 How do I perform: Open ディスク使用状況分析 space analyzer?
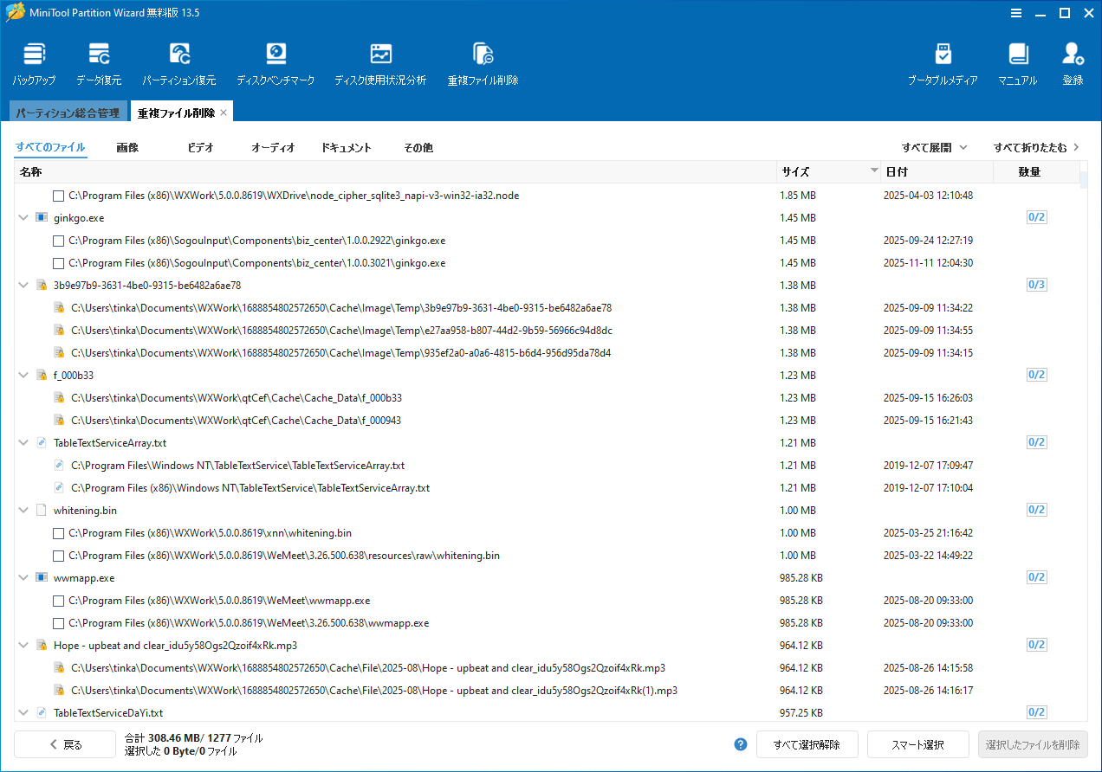[380, 64]
